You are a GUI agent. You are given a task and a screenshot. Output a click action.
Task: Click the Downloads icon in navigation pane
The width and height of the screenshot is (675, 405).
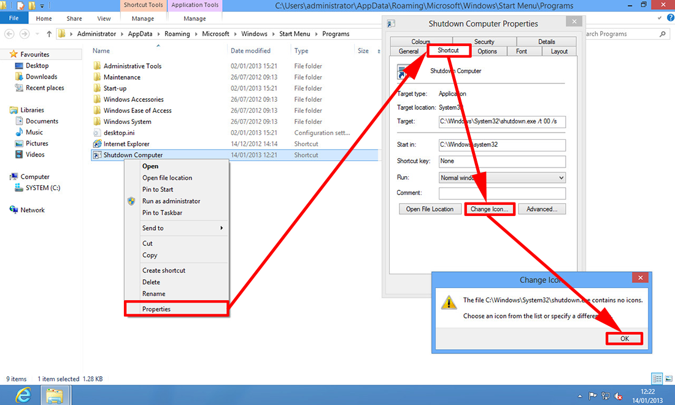(x=19, y=77)
